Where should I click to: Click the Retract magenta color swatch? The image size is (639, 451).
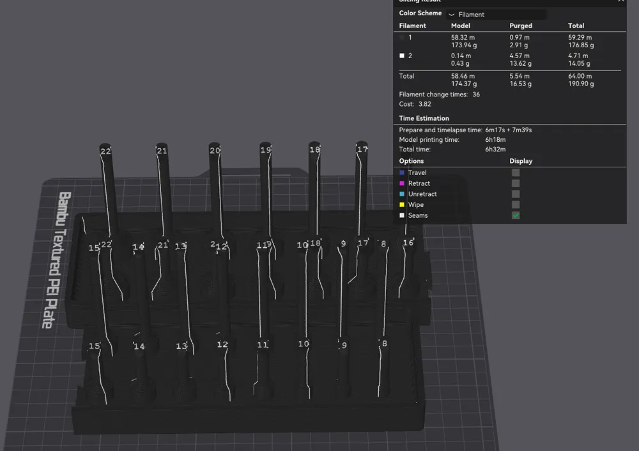[402, 183]
